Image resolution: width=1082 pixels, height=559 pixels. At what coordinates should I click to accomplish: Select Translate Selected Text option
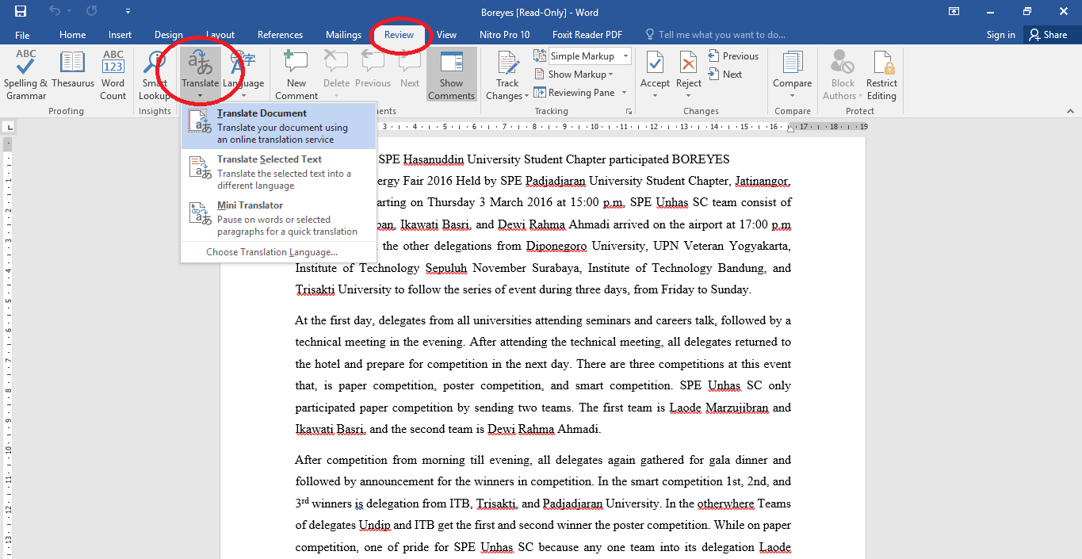(x=278, y=172)
